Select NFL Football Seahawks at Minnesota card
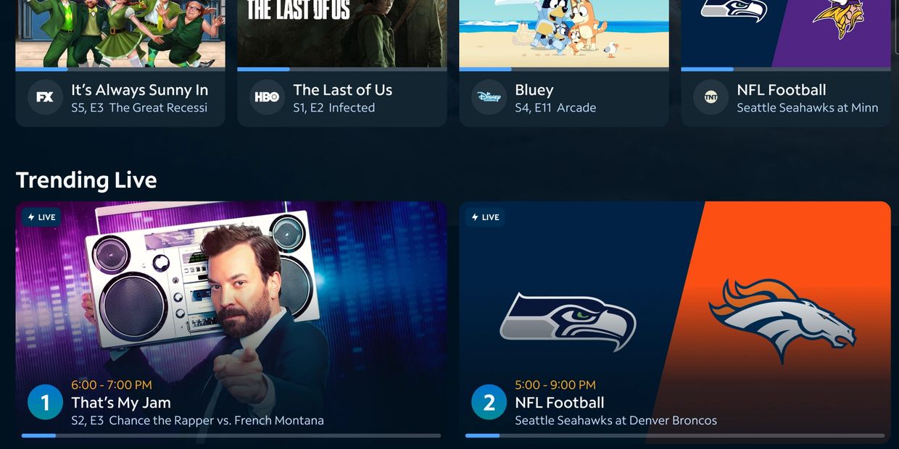Image resolution: width=899 pixels, height=449 pixels. pos(786,98)
